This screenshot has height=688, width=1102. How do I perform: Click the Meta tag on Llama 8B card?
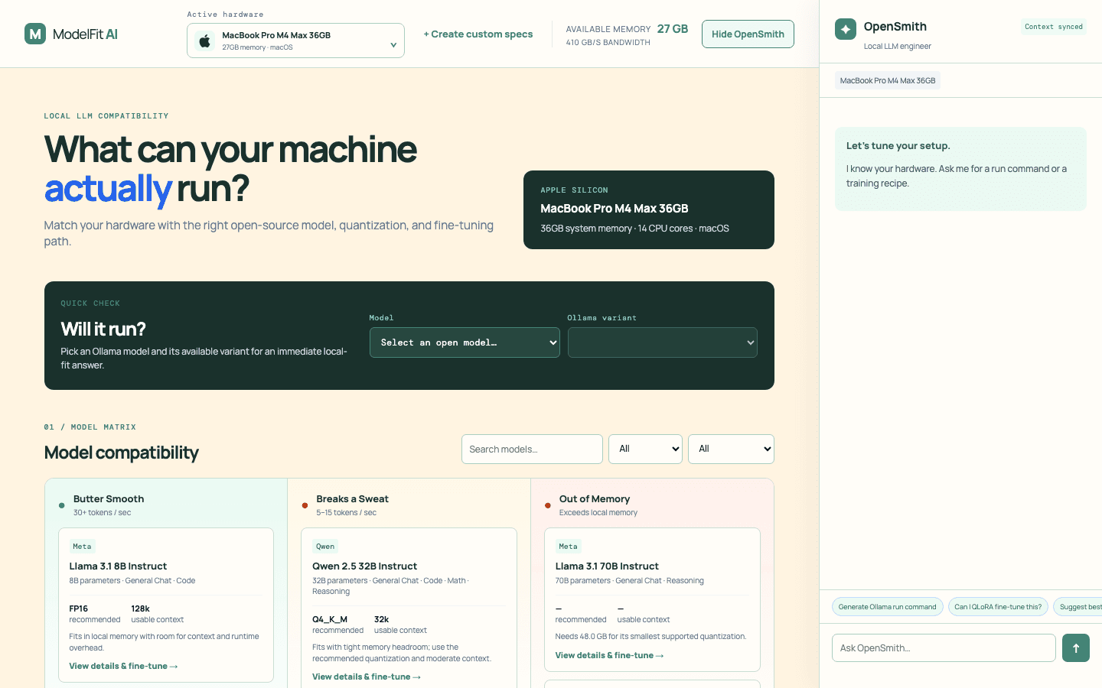tap(82, 546)
